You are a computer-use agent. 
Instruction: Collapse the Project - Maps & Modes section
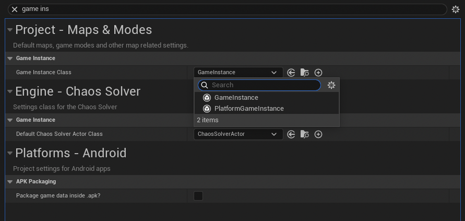(x=10, y=30)
